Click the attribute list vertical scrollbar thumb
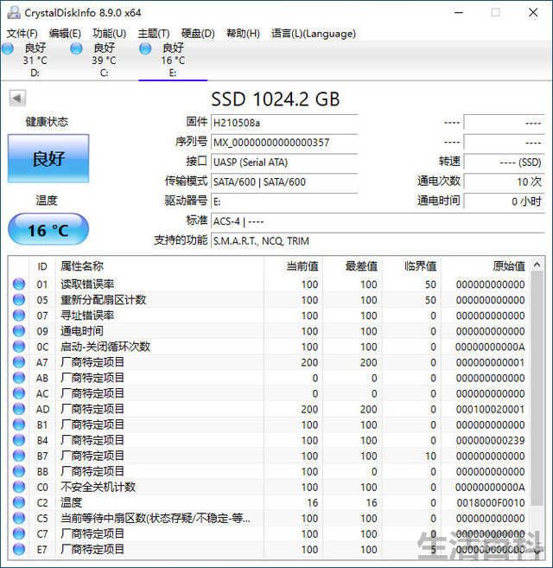The image size is (553, 568). tap(537, 389)
